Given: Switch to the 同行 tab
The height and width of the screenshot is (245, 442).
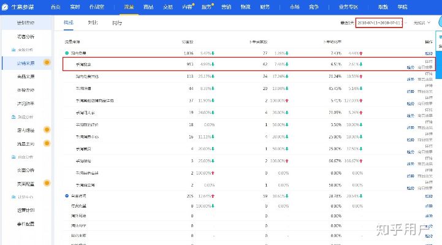Looking at the screenshot, I should [x=117, y=23].
